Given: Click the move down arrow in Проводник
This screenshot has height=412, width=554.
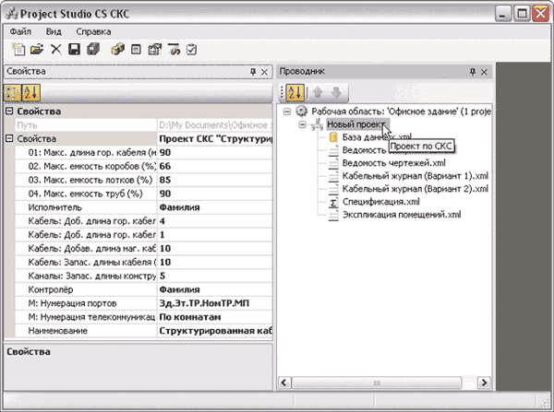Looking at the screenshot, I should pyautogui.click(x=336, y=93).
